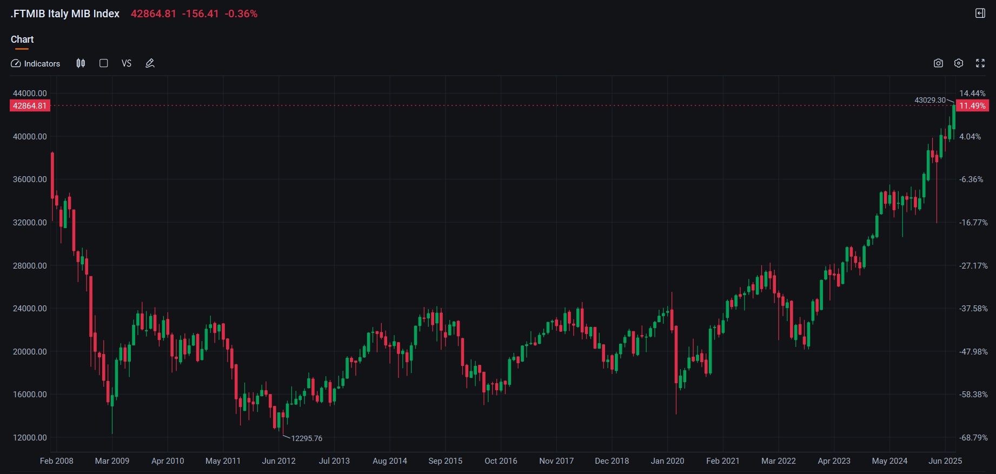
Task: Collapse the side panel using top-right icon
Action: tap(980, 14)
